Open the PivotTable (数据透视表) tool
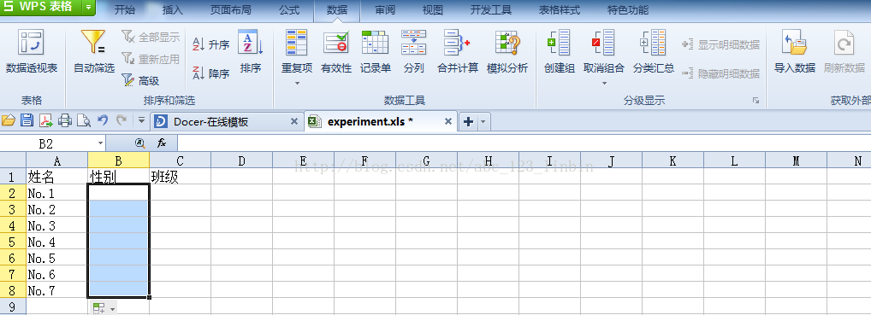Viewport: 871px width, 315px height. coord(31,52)
